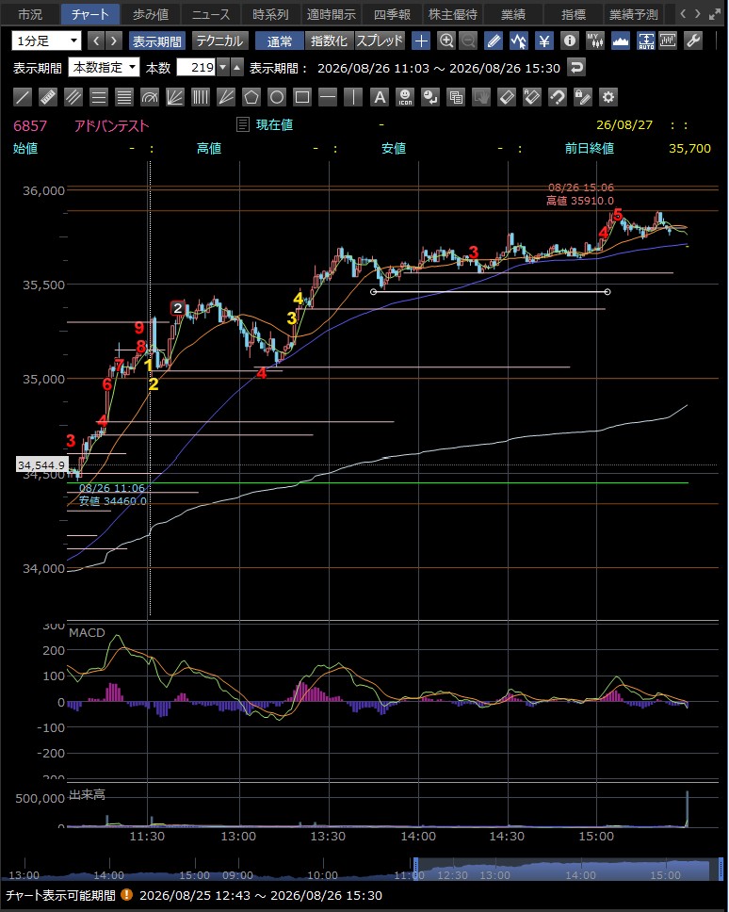Image resolution: width=729 pixels, height=912 pixels.
Task: Click the 現在値 list icon
Action: coord(243,124)
